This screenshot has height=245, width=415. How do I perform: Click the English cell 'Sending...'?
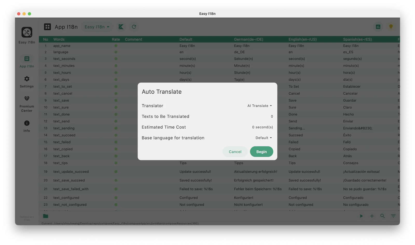tap(297, 128)
